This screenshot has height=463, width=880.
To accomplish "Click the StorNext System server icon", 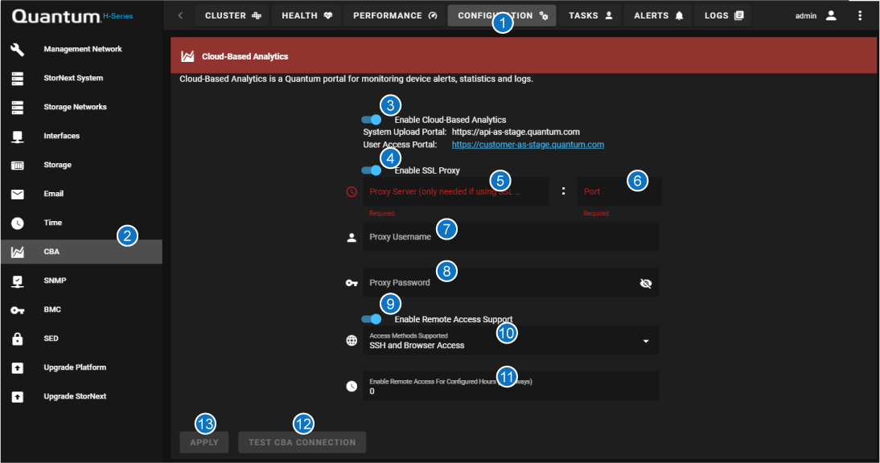I will [x=18, y=79].
